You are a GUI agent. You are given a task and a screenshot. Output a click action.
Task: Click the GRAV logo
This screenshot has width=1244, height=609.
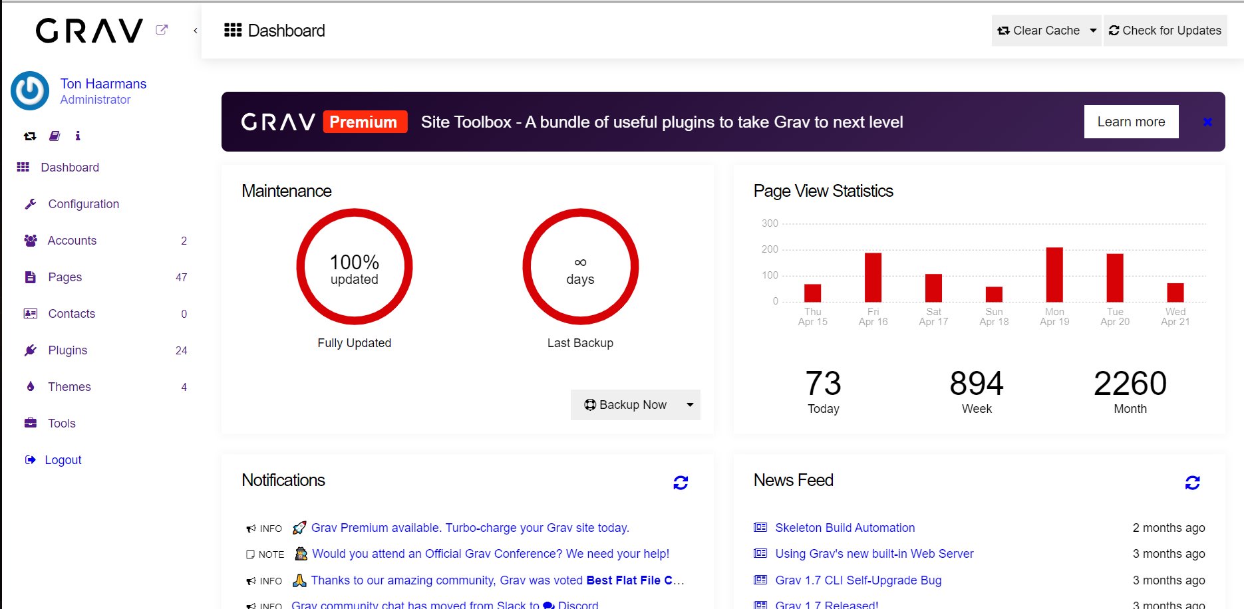point(89,31)
